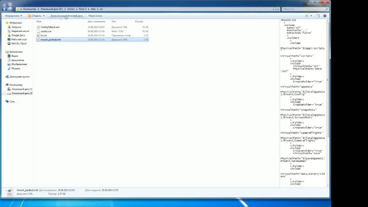The image size is (368, 207).
Task: Open Недавние места via its icon
Action: tap(9, 31)
